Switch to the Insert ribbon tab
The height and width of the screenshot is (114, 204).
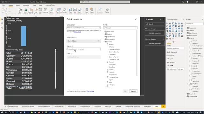click(18, 5)
